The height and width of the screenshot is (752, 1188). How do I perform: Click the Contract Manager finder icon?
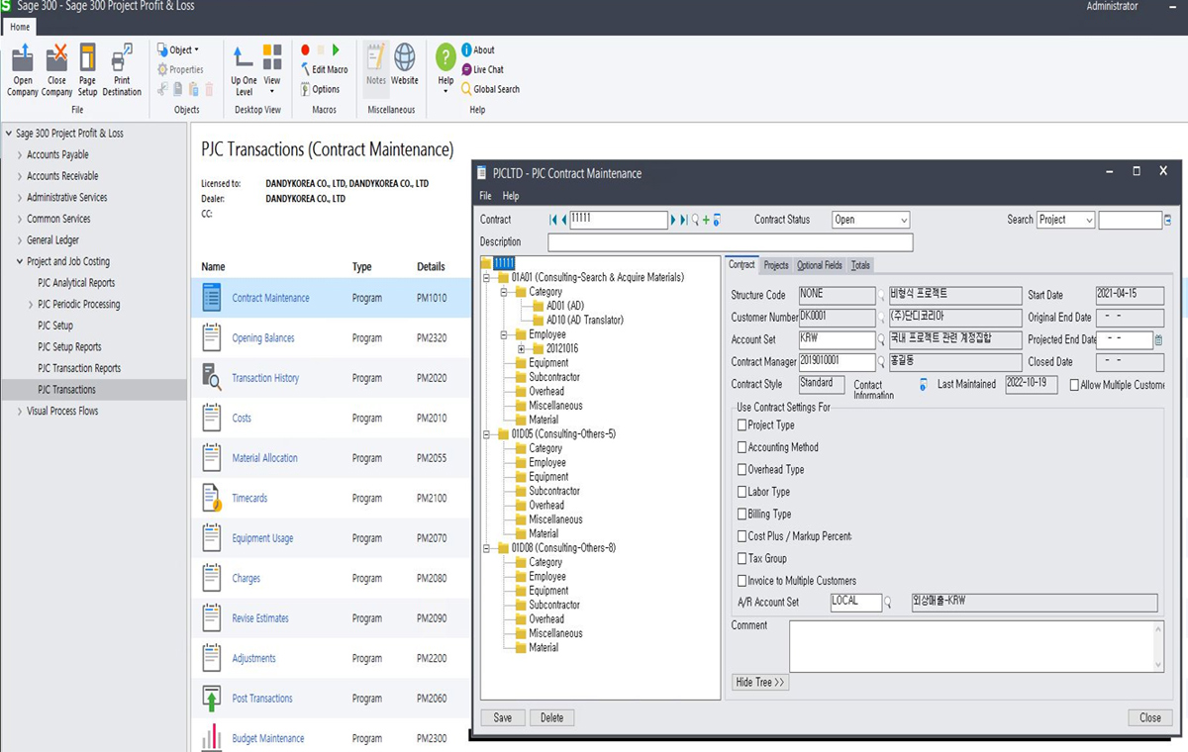881,362
